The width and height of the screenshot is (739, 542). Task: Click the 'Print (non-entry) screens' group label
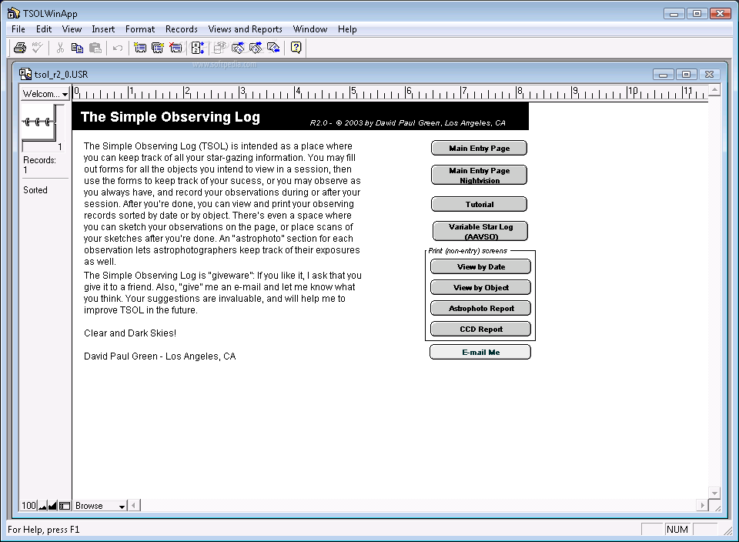pos(467,251)
